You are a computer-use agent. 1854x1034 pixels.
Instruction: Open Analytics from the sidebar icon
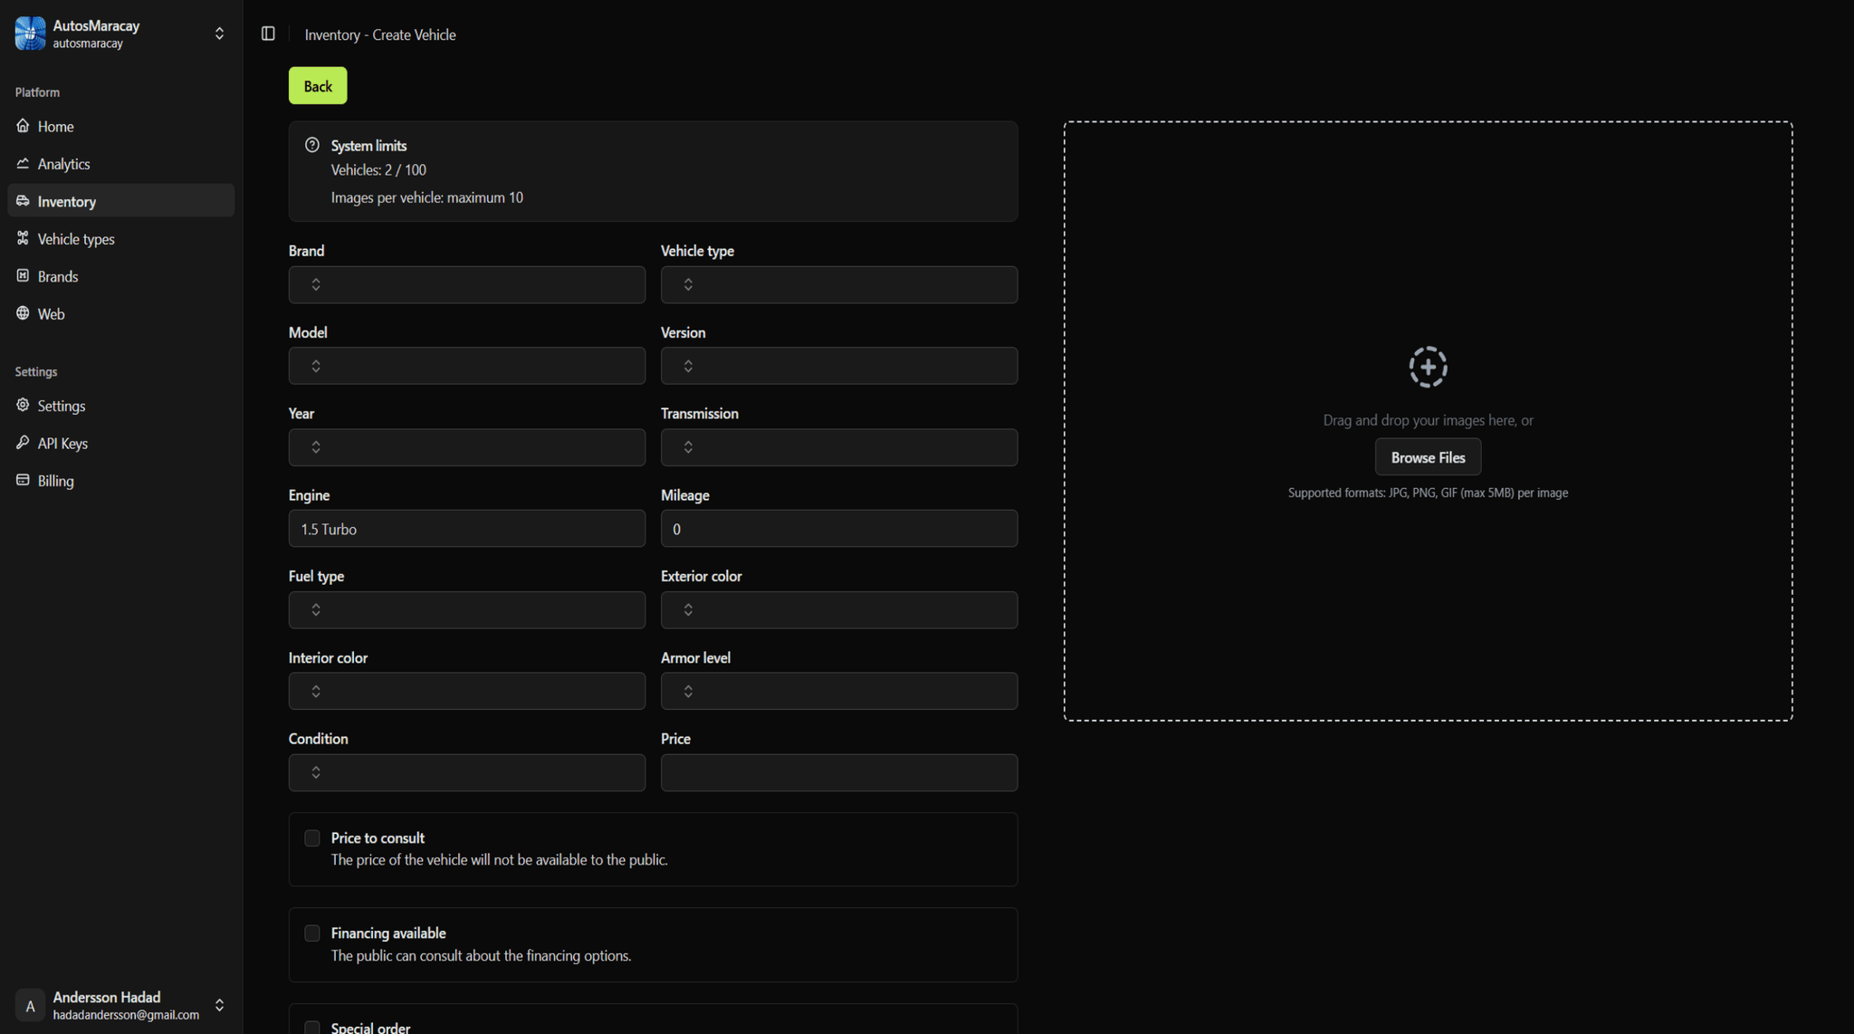click(x=23, y=164)
